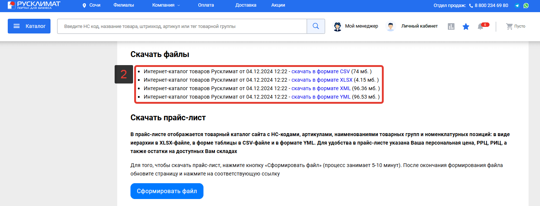
Task: Open the Филиалы menu item
Action: click(x=124, y=5)
